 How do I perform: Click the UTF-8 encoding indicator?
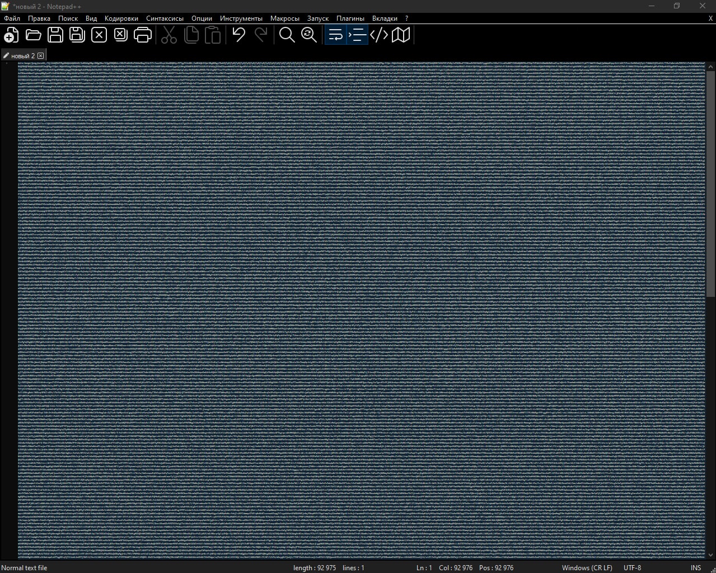click(x=632, y=567)
